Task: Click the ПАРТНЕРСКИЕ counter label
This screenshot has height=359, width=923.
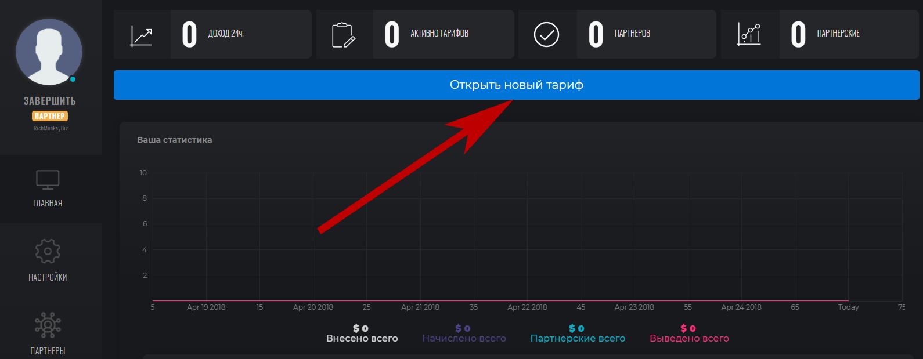Action: click(x=838, y=34)
